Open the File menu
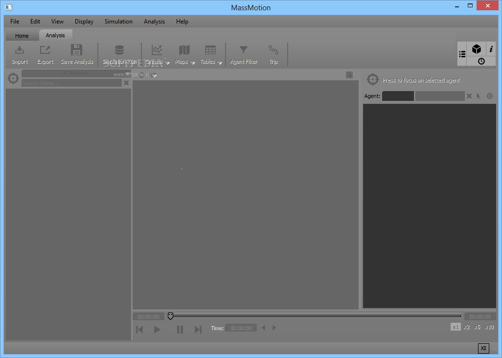The image size is (502, 358). tap(15, 22)
